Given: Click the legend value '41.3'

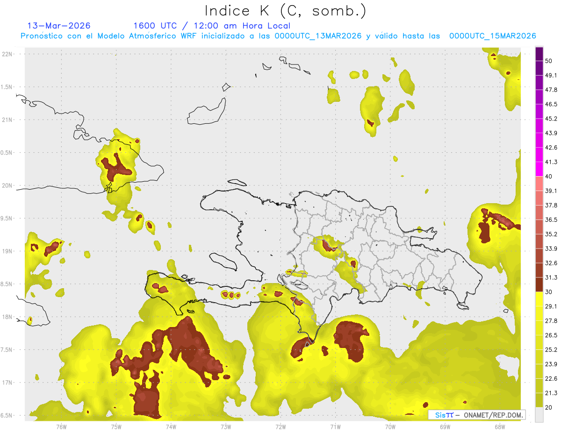Looking at the screenshot, I should 551,162.
